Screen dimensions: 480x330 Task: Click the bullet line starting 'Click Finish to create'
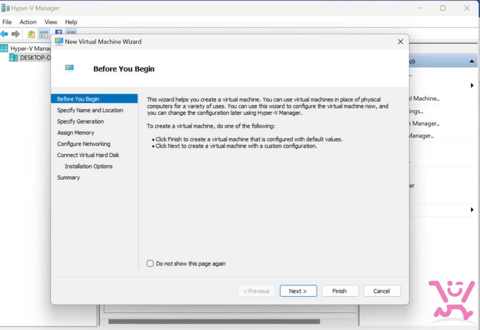[247, 139]
